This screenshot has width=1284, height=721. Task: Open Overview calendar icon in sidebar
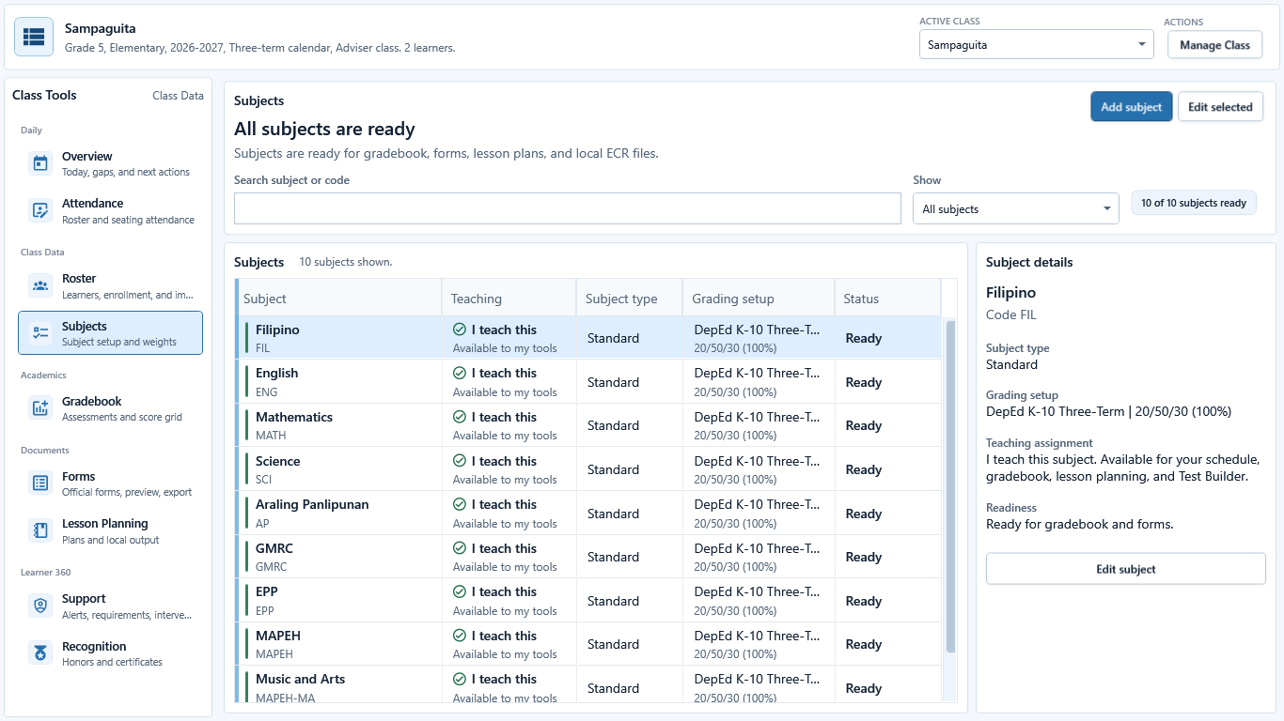tap(40, 163)
